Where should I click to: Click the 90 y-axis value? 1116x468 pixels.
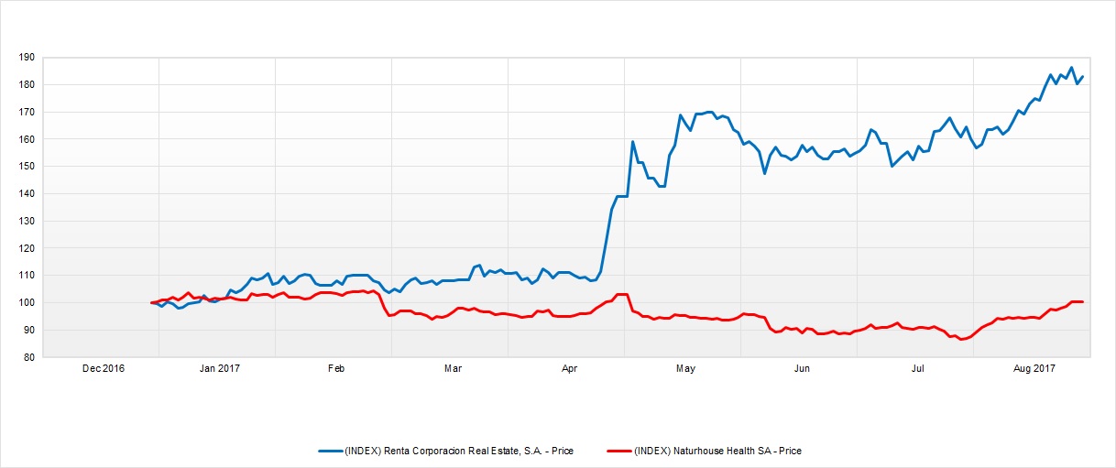(28, 330)
